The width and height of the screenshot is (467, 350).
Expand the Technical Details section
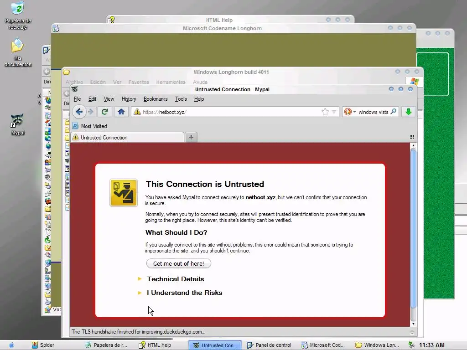point(176,279)
